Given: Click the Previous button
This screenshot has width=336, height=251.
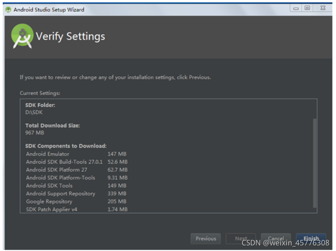Looking at the screenshot, I should coord(206,238).
